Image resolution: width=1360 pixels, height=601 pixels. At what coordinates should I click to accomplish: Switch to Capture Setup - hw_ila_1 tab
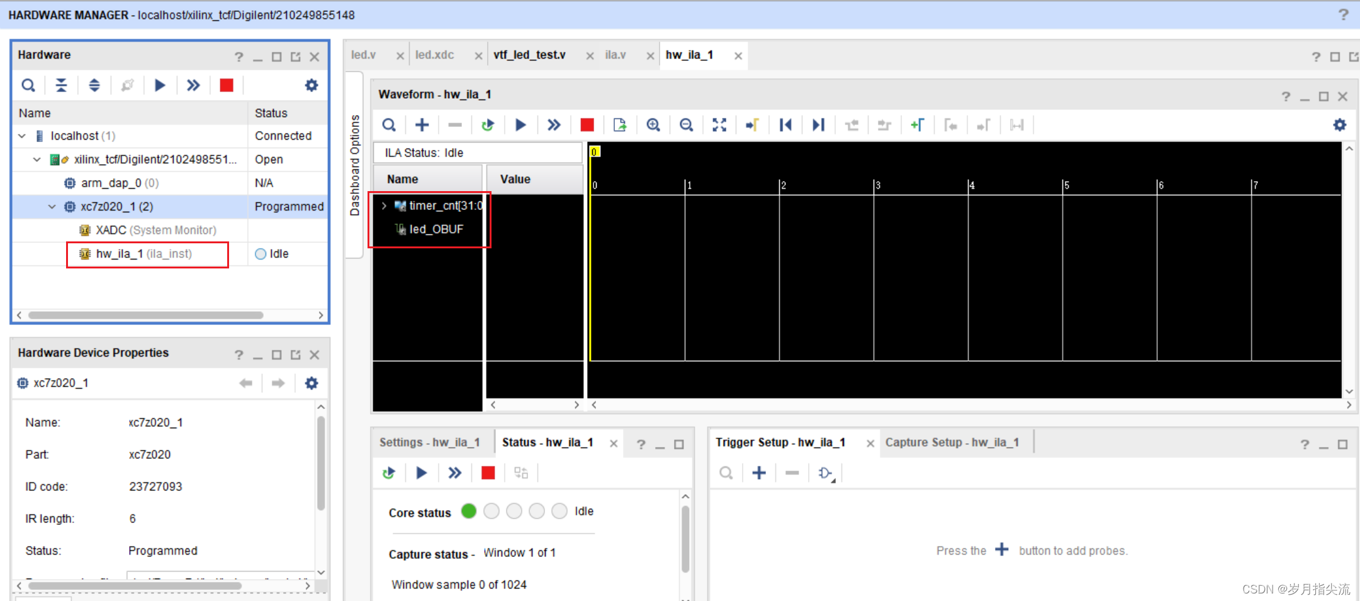952,443
